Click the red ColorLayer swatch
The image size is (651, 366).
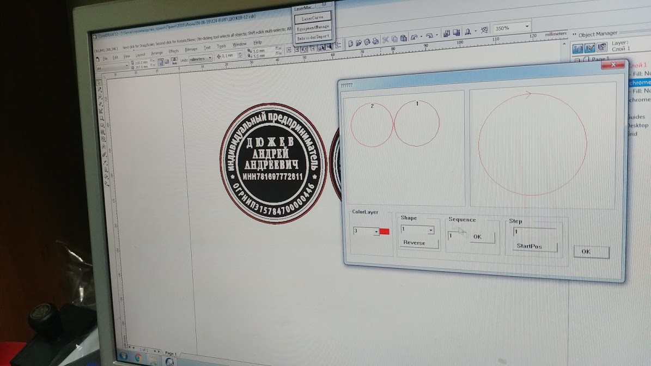click(x=385, y=232)
